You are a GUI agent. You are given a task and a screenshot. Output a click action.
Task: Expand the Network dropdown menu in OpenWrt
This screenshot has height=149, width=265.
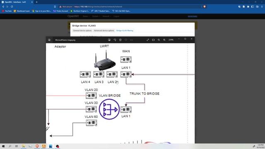tap(107, 17)
